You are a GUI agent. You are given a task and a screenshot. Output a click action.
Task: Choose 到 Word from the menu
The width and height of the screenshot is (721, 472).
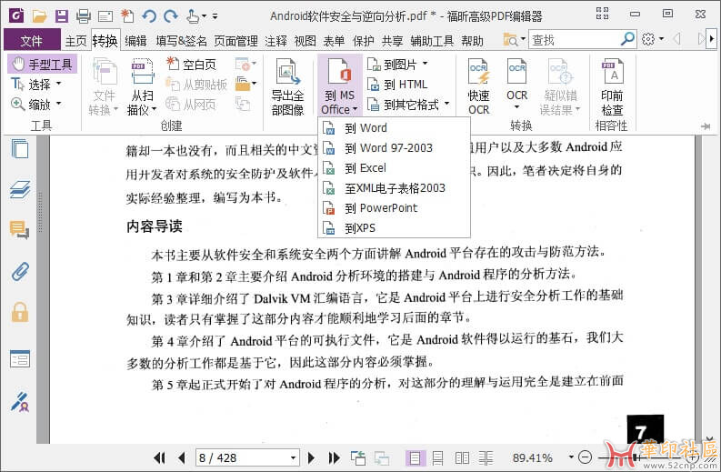[394, 128]
